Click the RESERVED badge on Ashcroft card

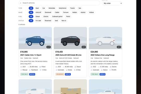point(60,74)
